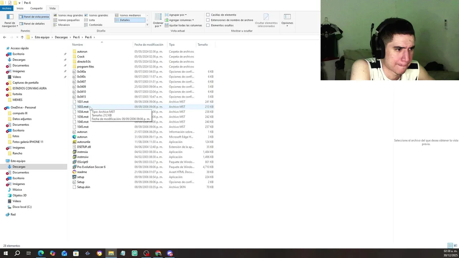This screenshot has width=459, height=258.
Task: Click Ocultar elementos seleccionados button
Action: point(266,21)
